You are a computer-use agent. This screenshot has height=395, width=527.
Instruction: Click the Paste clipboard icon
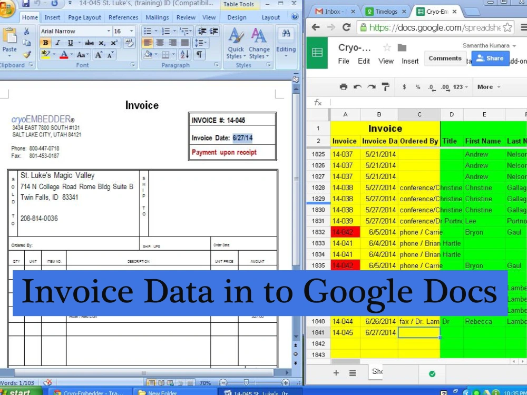9,36
